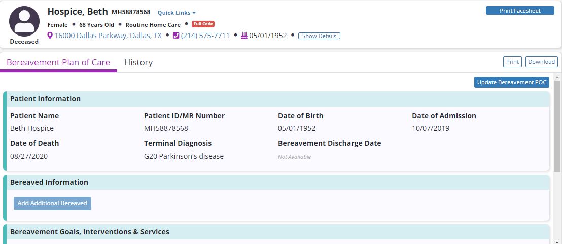
Task: Open the 16000 Dallas Parkway address link
Action: coord(108,36)
